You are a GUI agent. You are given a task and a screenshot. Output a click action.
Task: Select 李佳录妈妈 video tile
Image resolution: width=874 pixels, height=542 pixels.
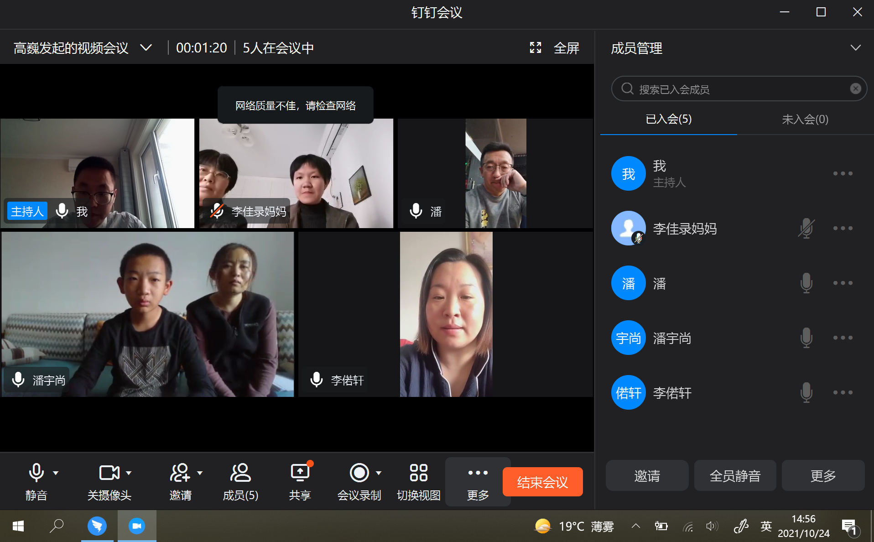tap(296, 173)
